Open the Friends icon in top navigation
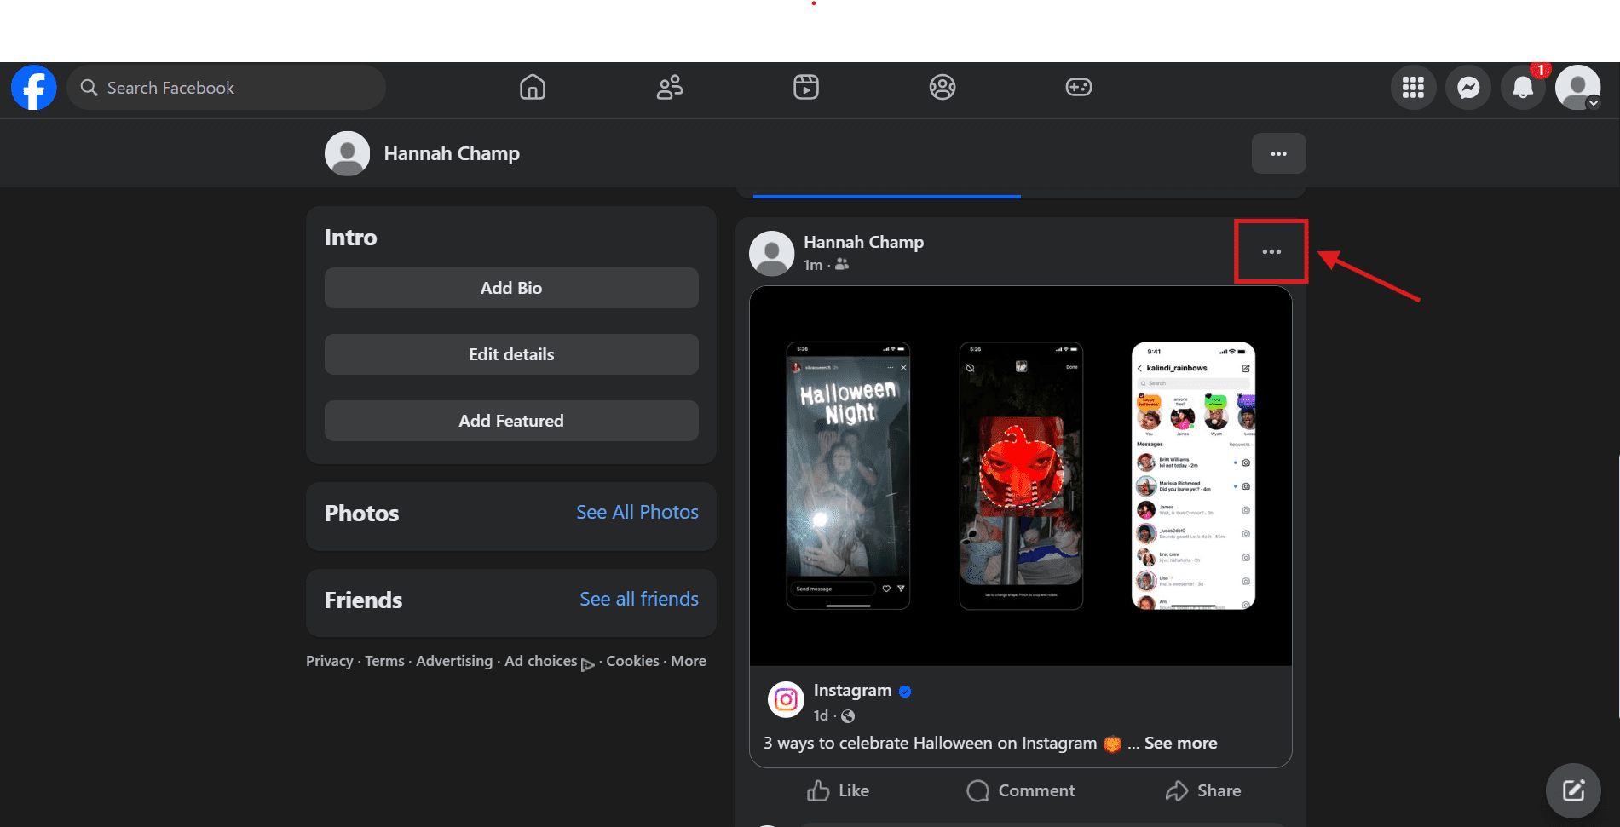The width and height of the screenshot is (1620, 827). click(x=670, y=88)
